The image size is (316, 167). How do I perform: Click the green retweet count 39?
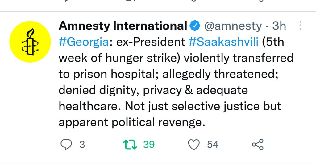149,144
